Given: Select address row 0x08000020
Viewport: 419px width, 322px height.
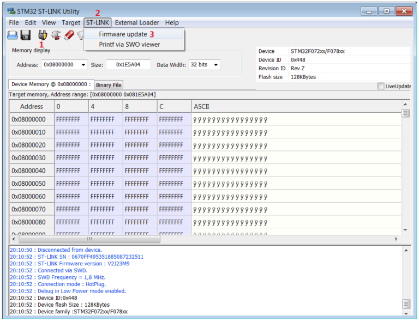Looking at the screenshot, I should [x=32, y=145].
